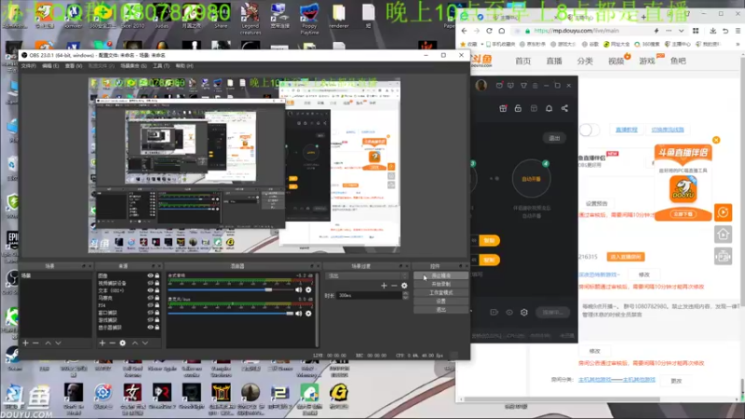Open mic/aux settings gear in mixer

[308, 313]
